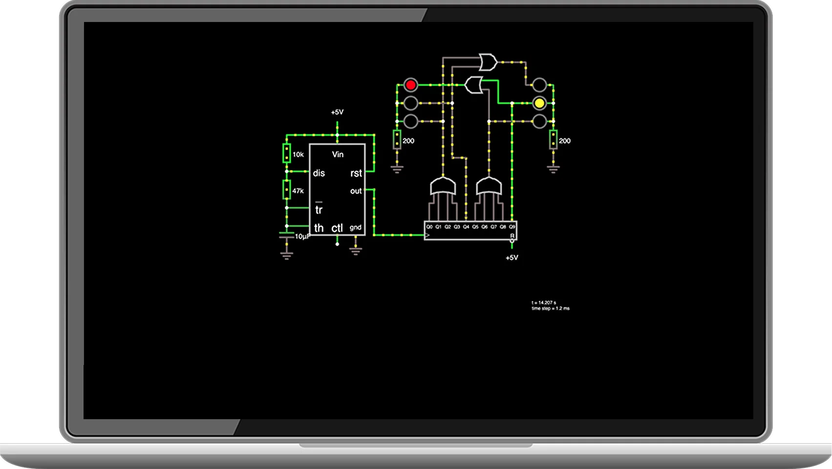The height and width of the screenshot is (469, 832).
Task: Select the +5V label below the counter
Action: coord(512,257)
